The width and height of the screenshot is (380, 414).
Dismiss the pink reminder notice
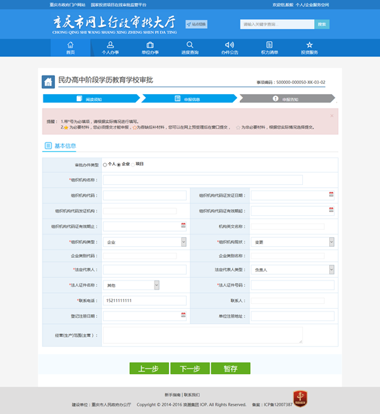[x=332, y=116]
